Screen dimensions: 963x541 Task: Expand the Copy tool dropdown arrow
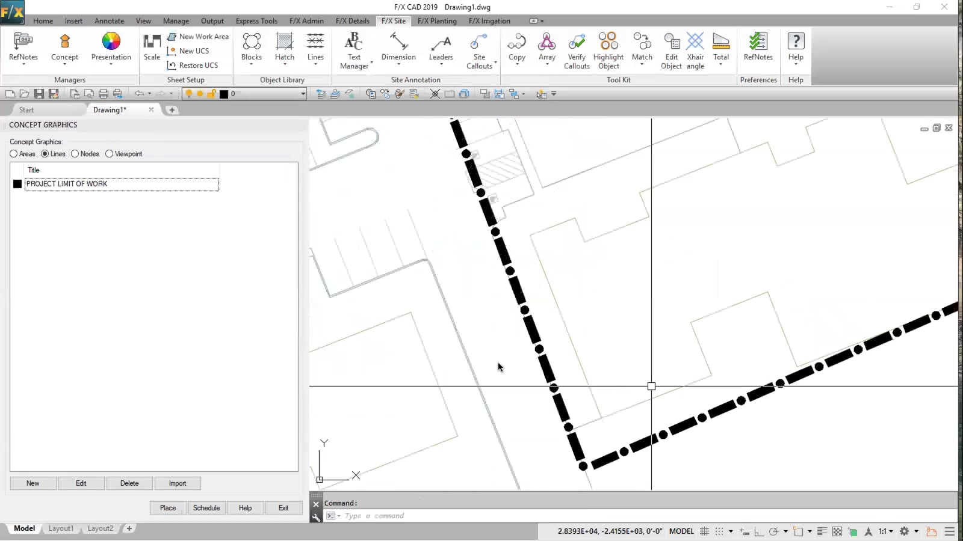click(517, 64)
